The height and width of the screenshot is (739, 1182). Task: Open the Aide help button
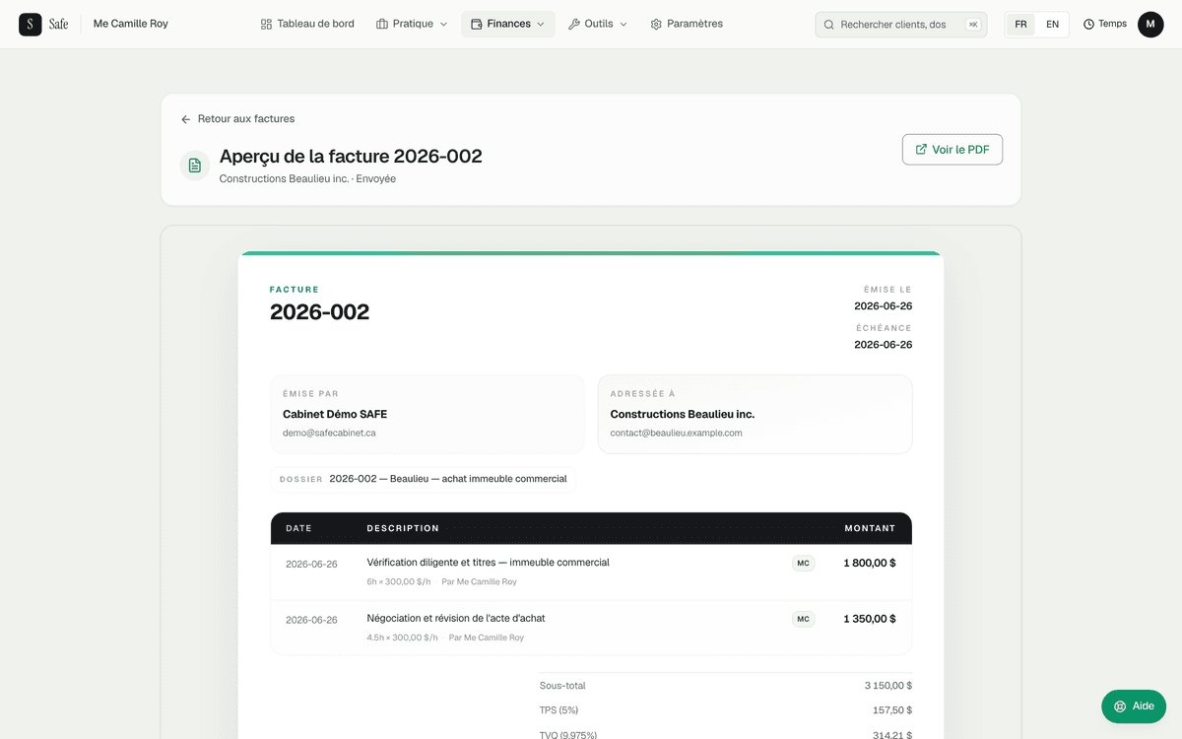1134,706
